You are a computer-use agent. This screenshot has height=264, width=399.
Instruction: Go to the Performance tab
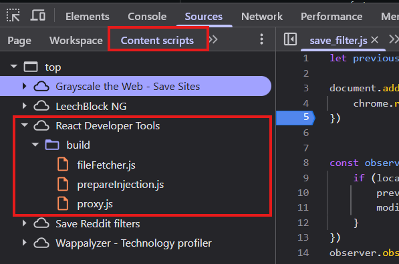click(331, 17)
